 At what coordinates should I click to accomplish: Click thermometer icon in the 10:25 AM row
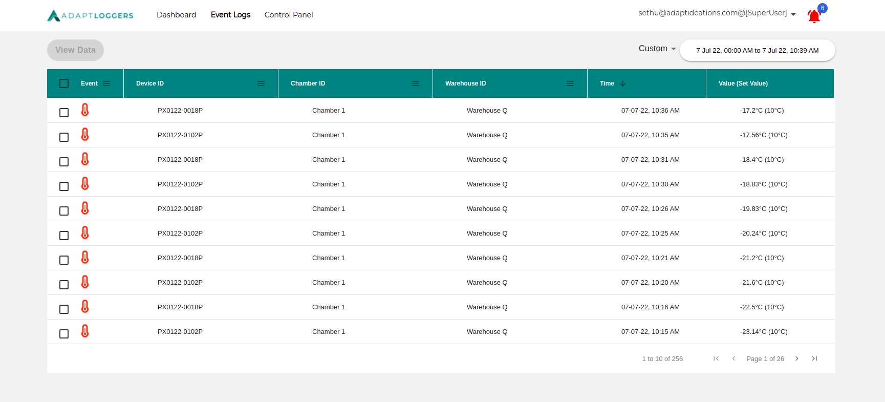(x=85, y=233)
